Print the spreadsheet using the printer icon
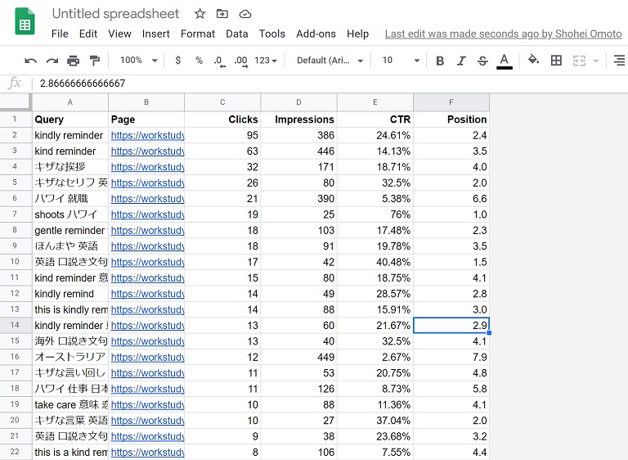 (73, 61)
